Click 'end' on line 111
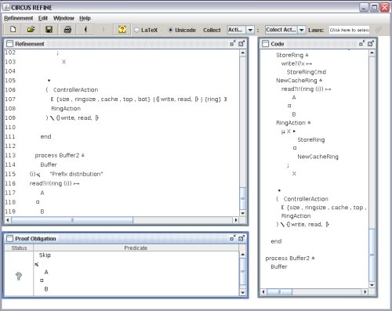This screenshot has width=392, height=311. pos(45,136)
